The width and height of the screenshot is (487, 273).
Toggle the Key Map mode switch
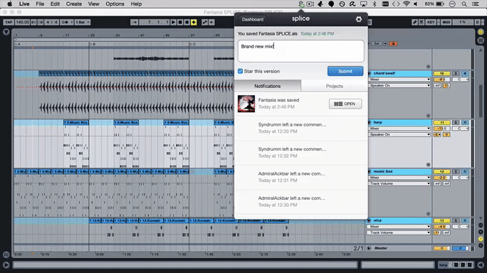point(431,22)
